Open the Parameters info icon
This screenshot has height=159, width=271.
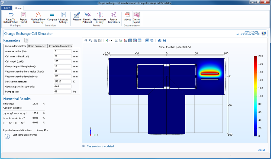[26, 40]
